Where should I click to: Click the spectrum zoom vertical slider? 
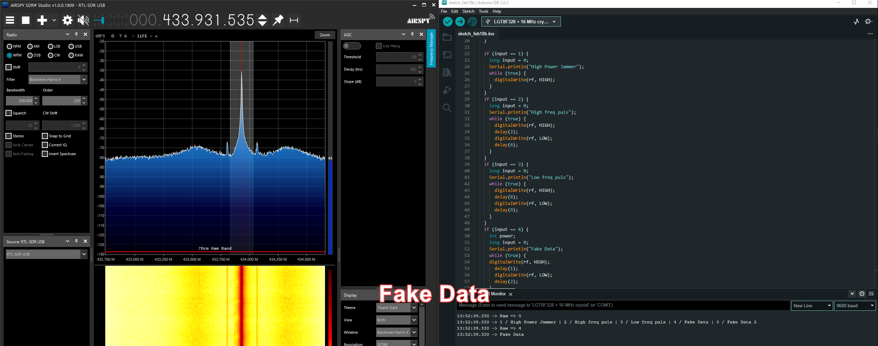[x=330, y=148]
